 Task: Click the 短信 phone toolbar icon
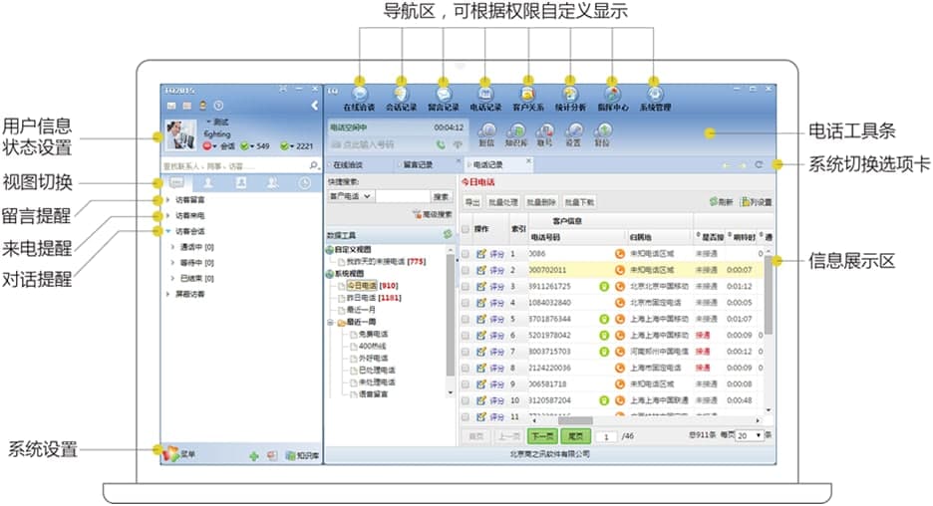coord(487,133)
